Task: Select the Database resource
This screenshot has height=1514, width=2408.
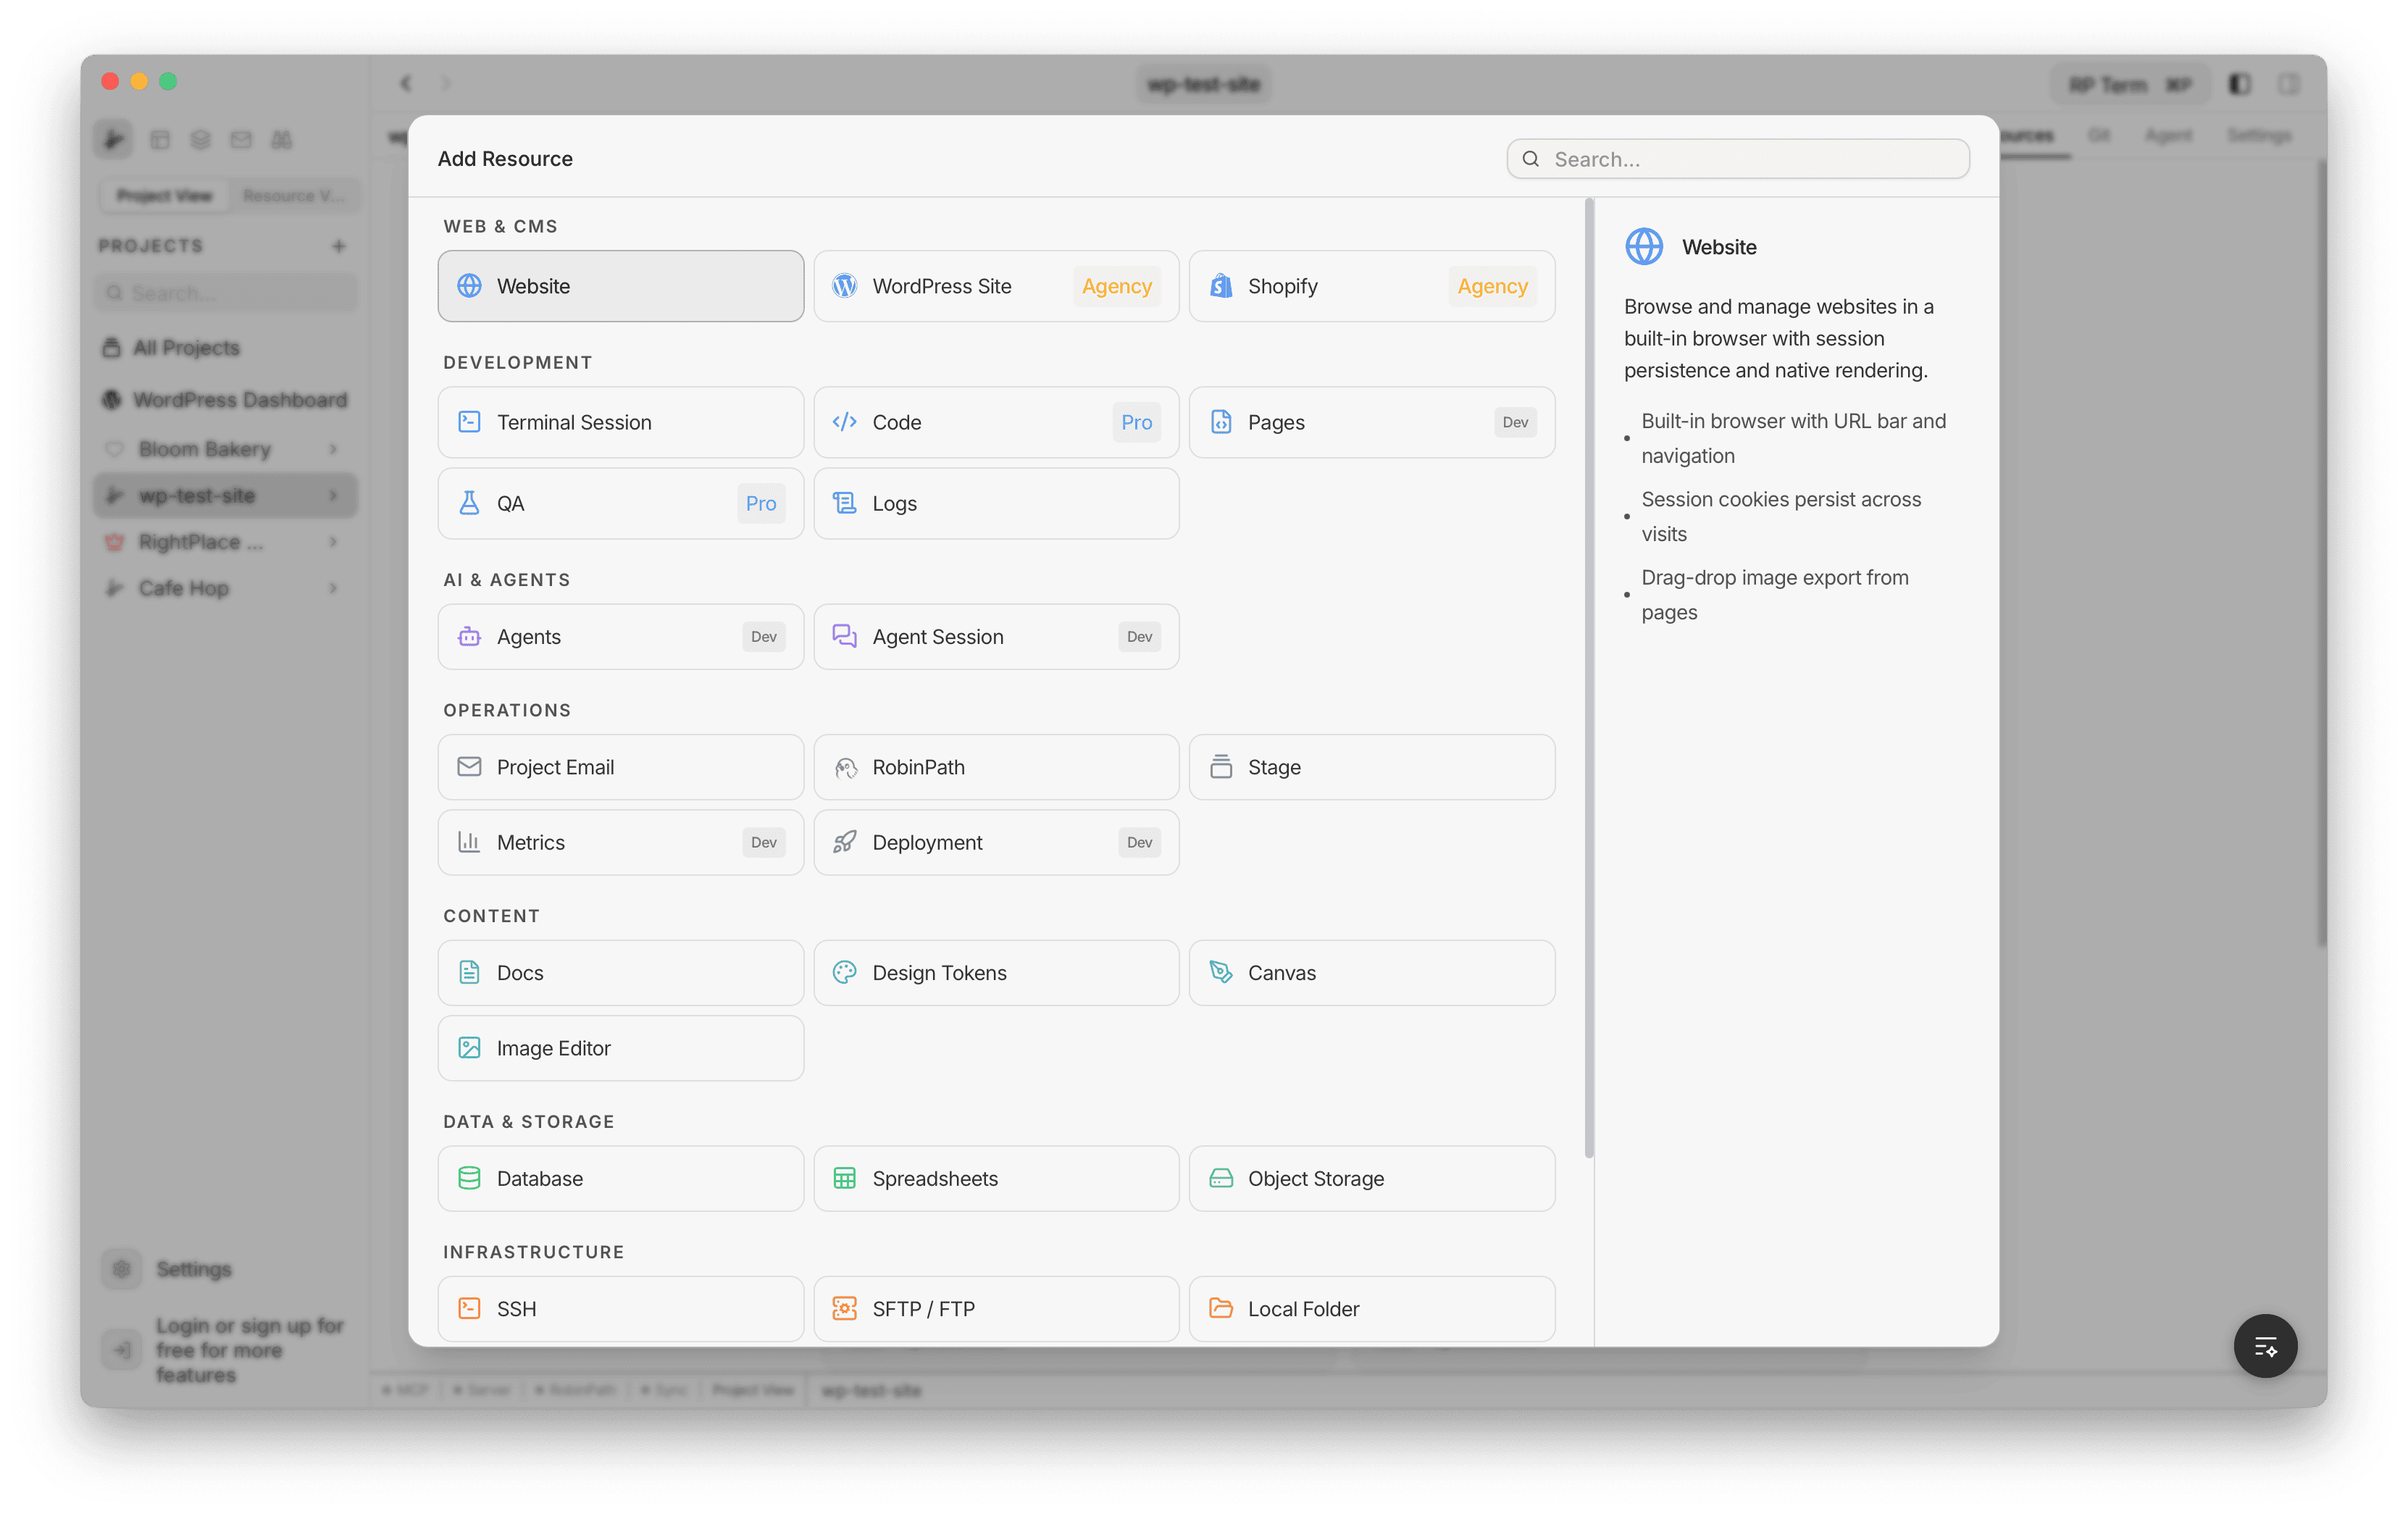Action: point(619,1178)
